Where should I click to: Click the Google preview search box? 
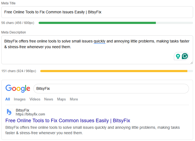tap(111, 89)
